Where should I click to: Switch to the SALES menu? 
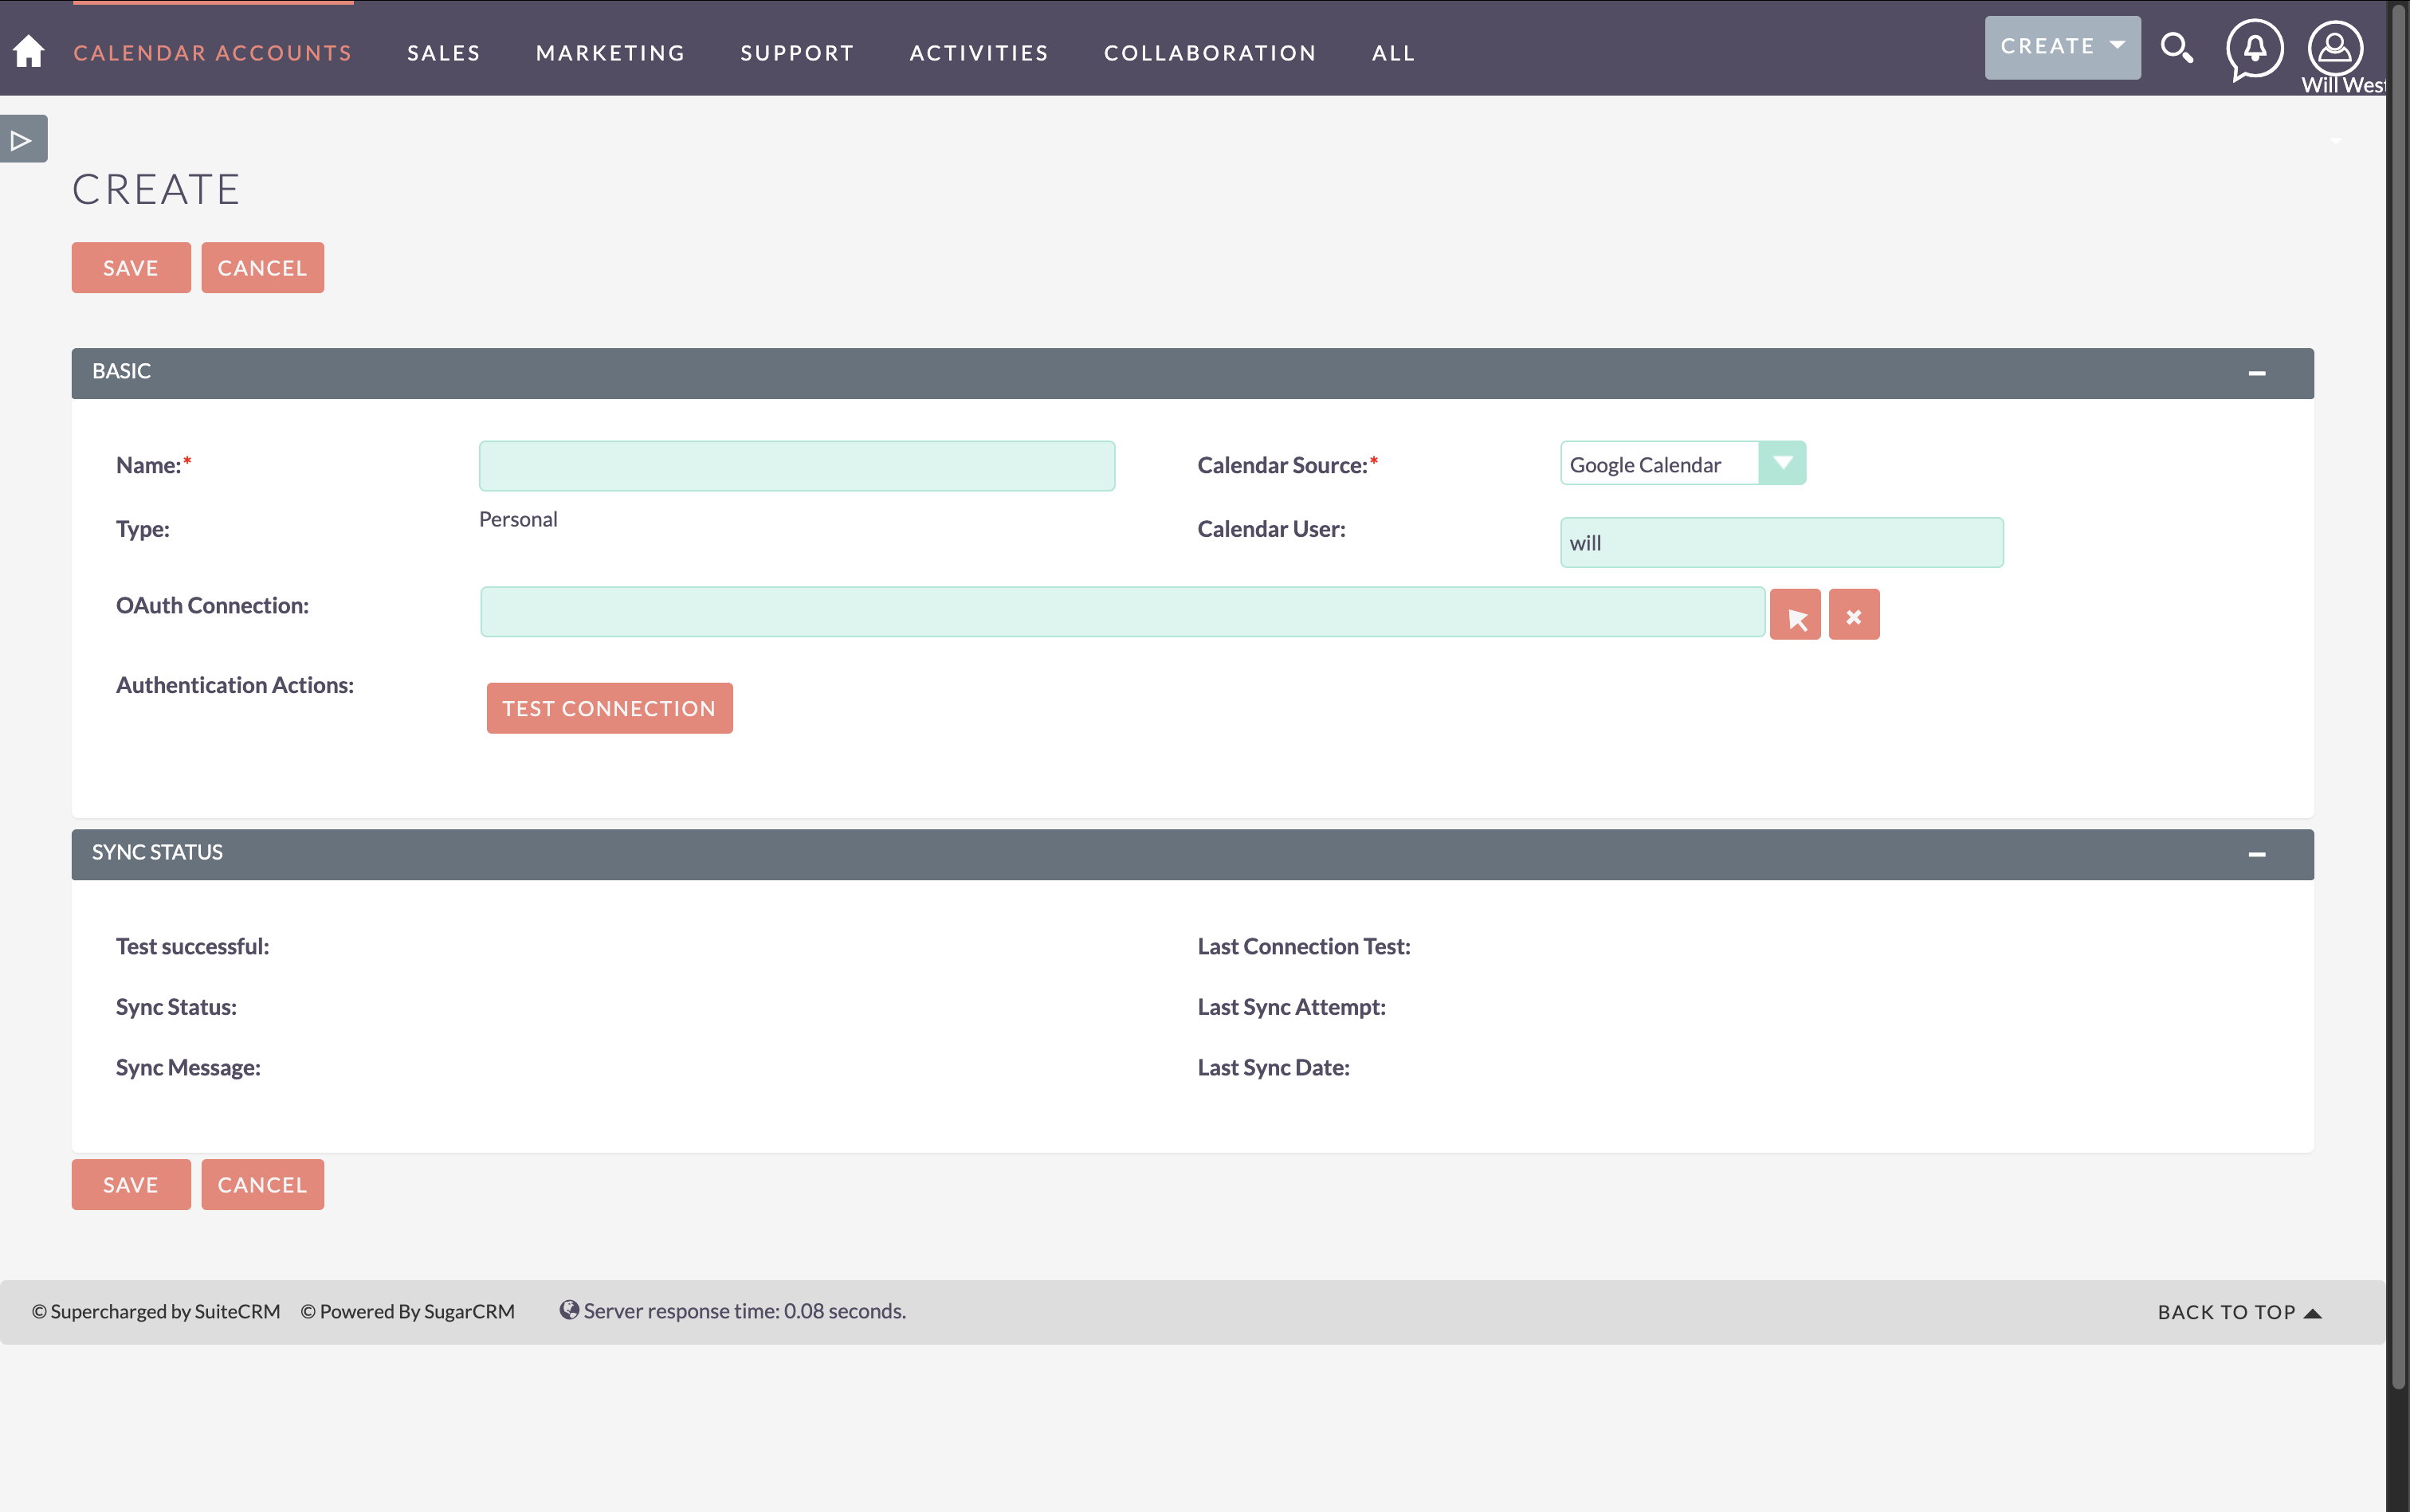[x=443, y=52]
